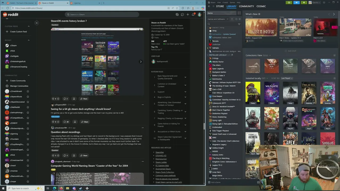Toggle favorite star for r/DiWHY

pos(28,123)
